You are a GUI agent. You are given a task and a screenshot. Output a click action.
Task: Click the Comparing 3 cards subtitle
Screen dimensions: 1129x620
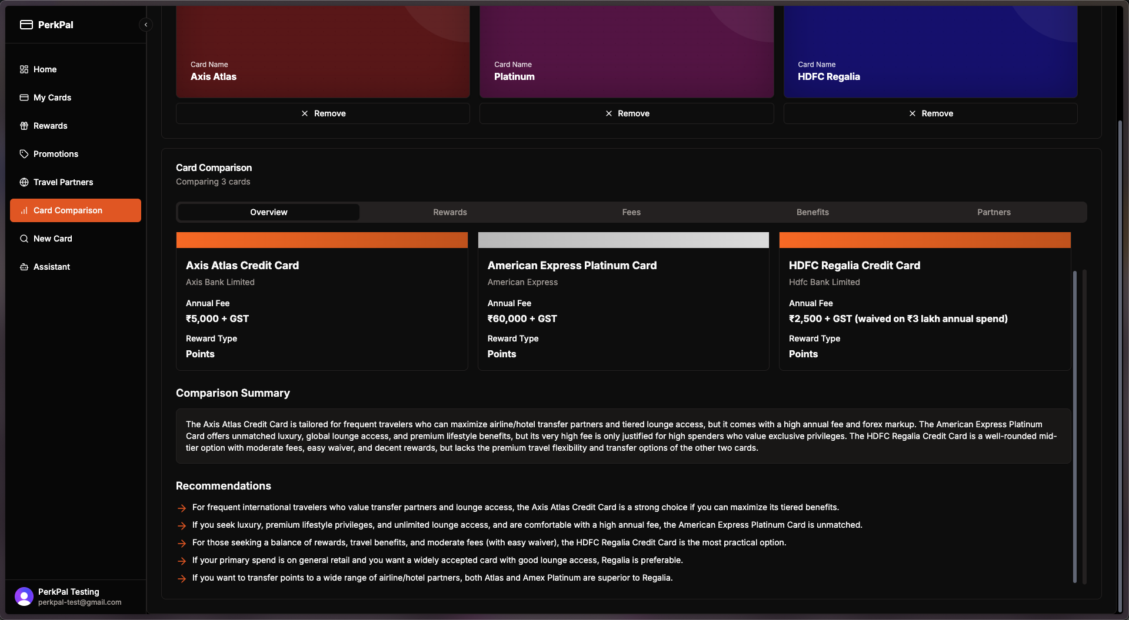click(x=213, y=182)
